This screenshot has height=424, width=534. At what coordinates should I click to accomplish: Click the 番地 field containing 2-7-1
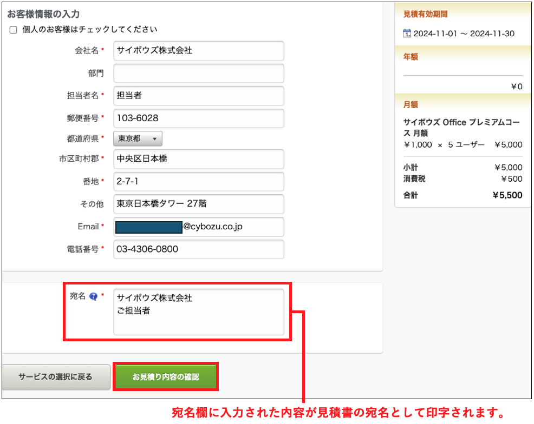(x=198, y=182)
